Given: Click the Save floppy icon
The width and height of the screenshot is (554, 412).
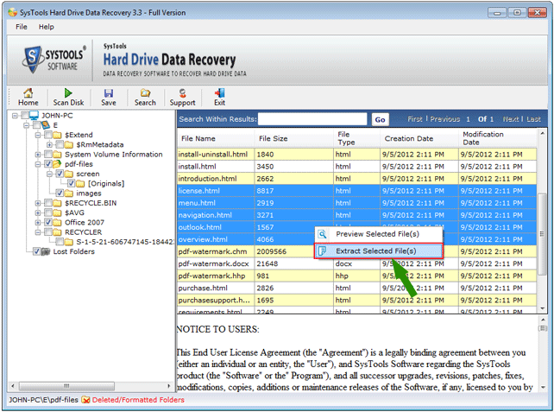Looking at the screenshot, I should (x=109, y=93).
